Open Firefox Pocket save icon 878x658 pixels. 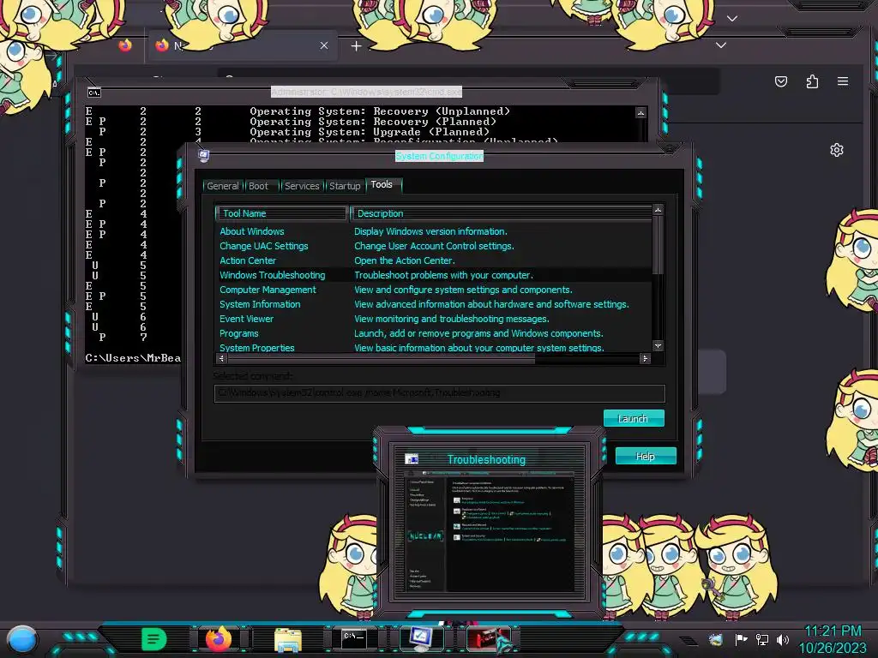781,81
